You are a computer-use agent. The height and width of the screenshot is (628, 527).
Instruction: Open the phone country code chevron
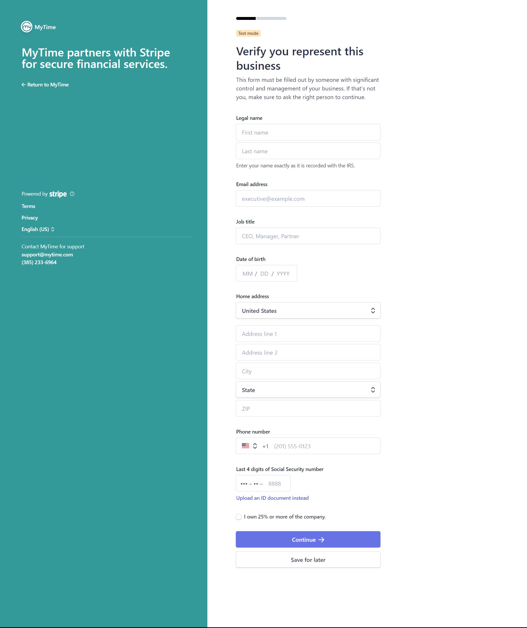coord(255,446)
